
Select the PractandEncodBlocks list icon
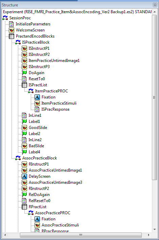click(x=12, y=36)
